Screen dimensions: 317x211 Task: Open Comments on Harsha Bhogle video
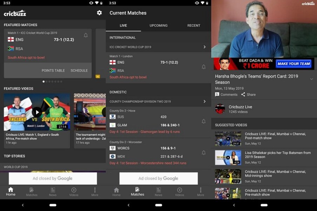pos(226,94)
